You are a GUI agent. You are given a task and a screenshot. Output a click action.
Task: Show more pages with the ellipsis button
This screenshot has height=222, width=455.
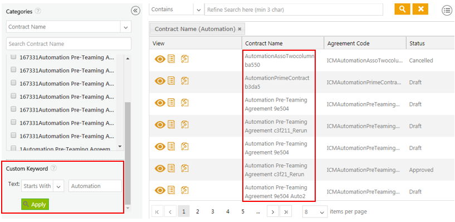[x=258, y=211]
